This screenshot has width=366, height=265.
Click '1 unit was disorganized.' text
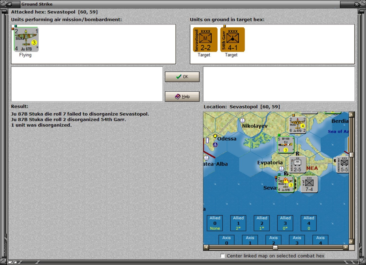pos(41,125)
